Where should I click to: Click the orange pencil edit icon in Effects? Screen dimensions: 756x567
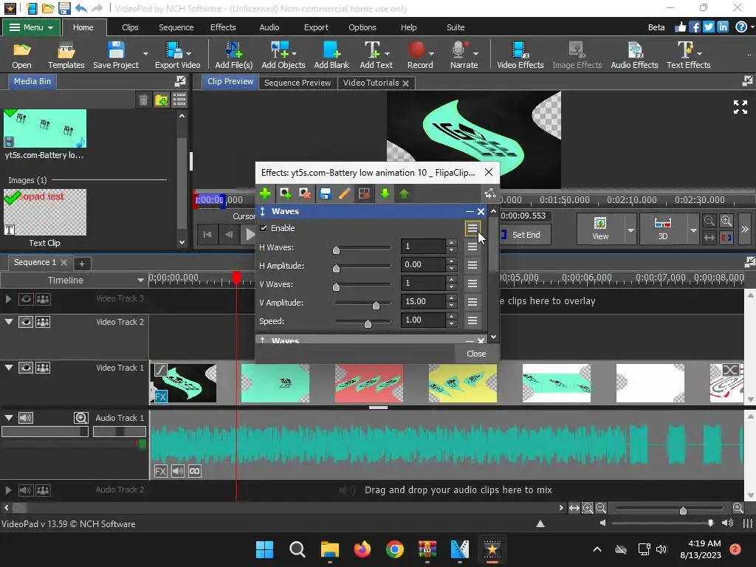[x=344, y=194]
